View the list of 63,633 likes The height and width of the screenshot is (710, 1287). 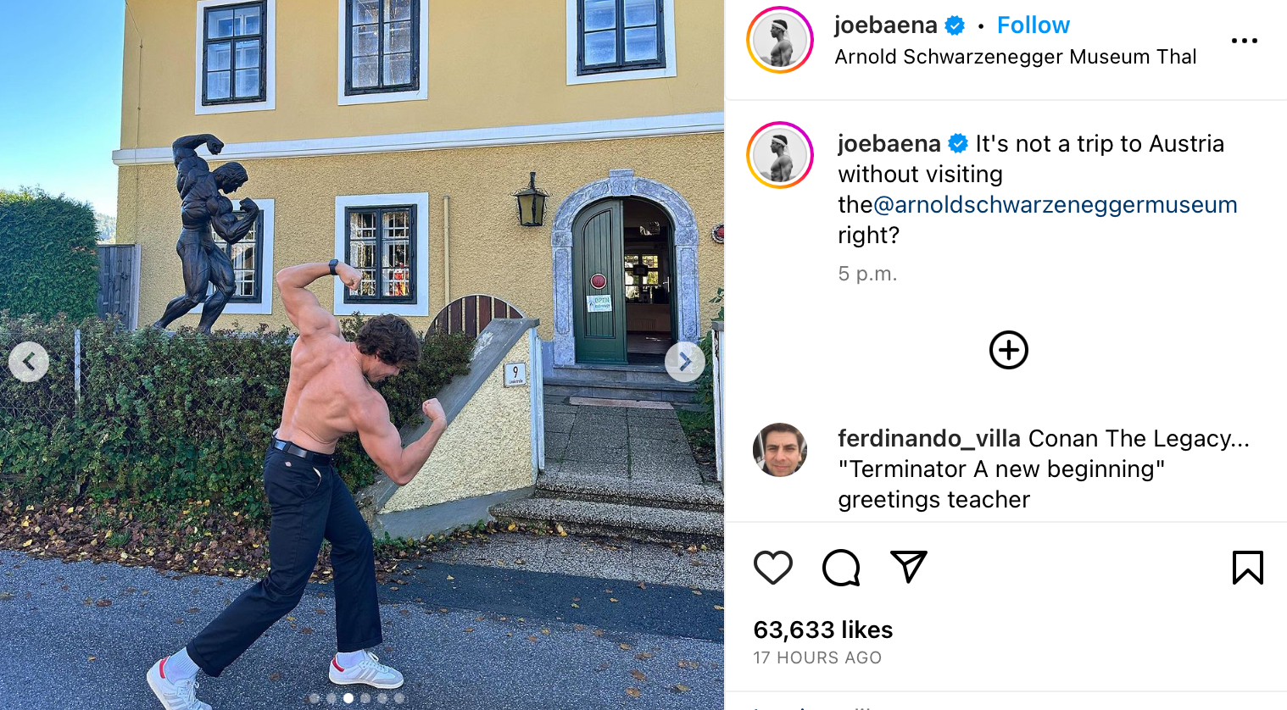[x=822, y=630]
